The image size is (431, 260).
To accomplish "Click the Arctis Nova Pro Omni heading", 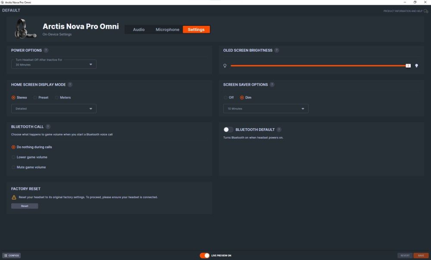I will click(x=81, y=26).
